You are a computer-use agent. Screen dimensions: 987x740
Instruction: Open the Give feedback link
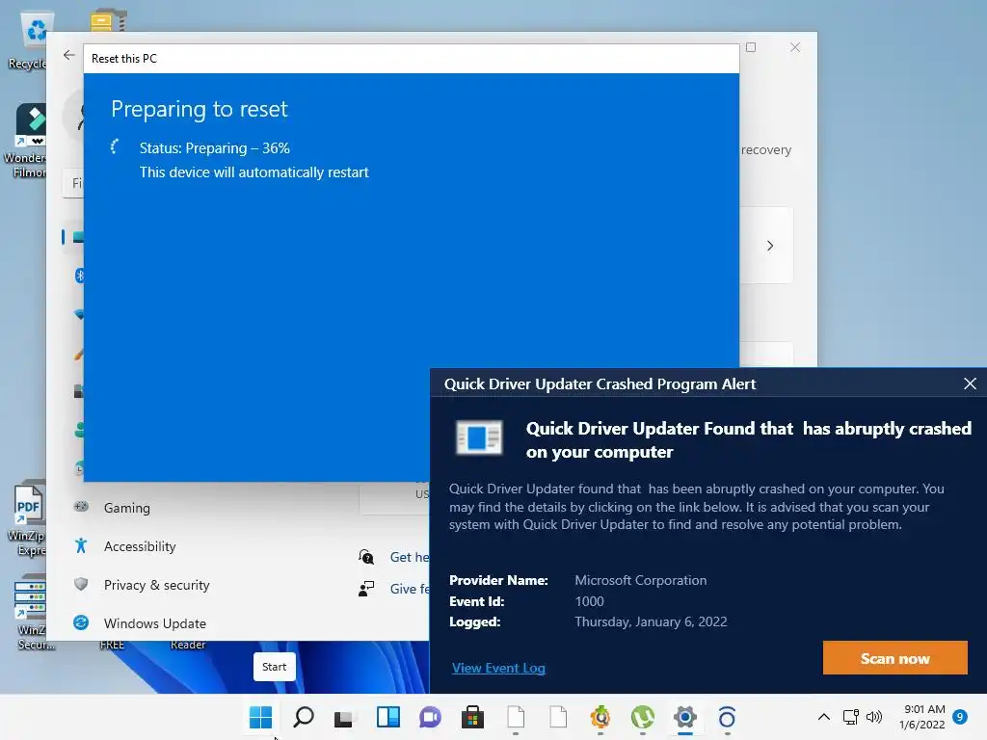point(410,589)
